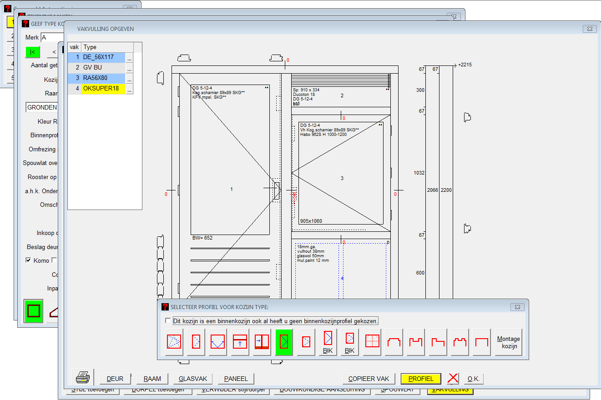
Task: Select the double-pane profile icon with right arrow
Action: 262,342
